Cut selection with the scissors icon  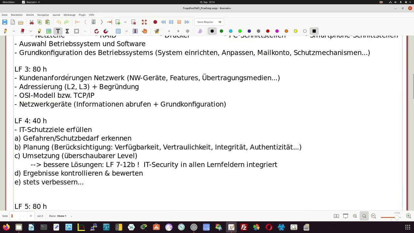pos(32,22)
